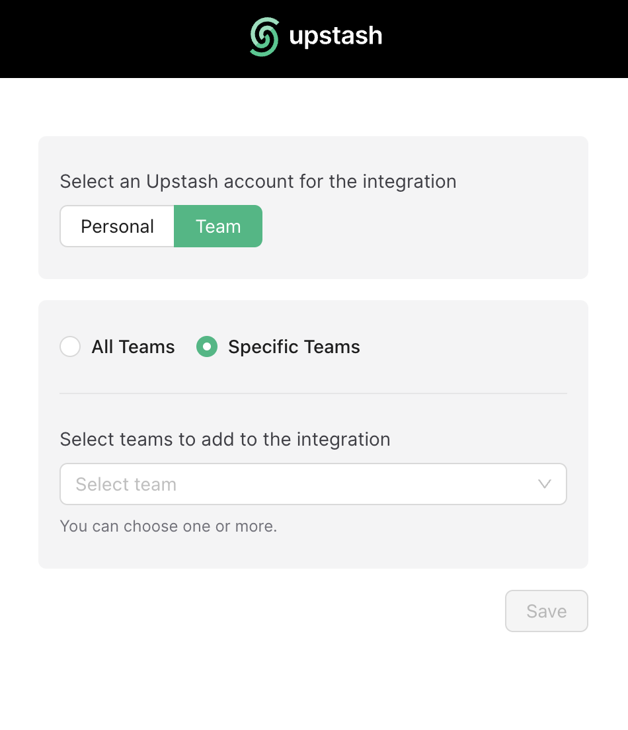Deselect the Specific Teams radio
The height and width of the screenshot is (730, 628).
click(x=206, y=346)
